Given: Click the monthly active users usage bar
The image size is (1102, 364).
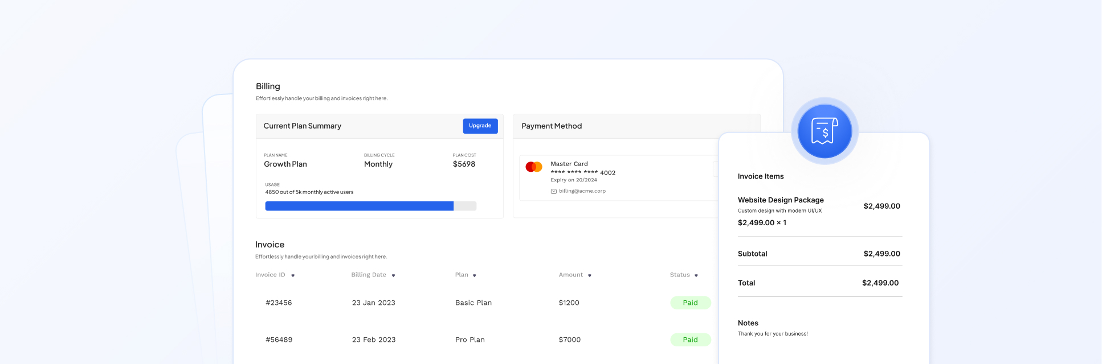Looking at the screenshot, I should (x=370, y=206).
